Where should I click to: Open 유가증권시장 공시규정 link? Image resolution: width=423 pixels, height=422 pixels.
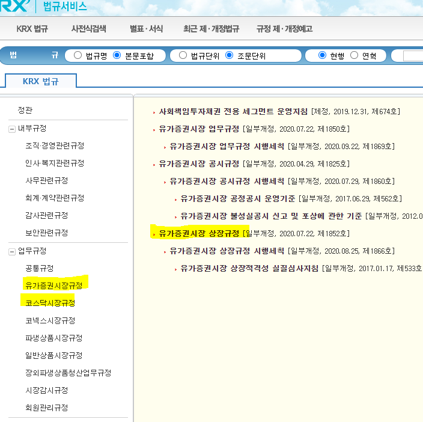[199, 164]
